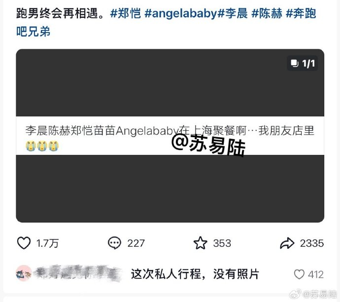Share the post via arrow icon

coord(287,243)
